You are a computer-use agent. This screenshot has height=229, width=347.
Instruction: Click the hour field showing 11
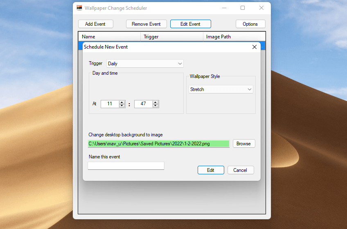[110, 104]
